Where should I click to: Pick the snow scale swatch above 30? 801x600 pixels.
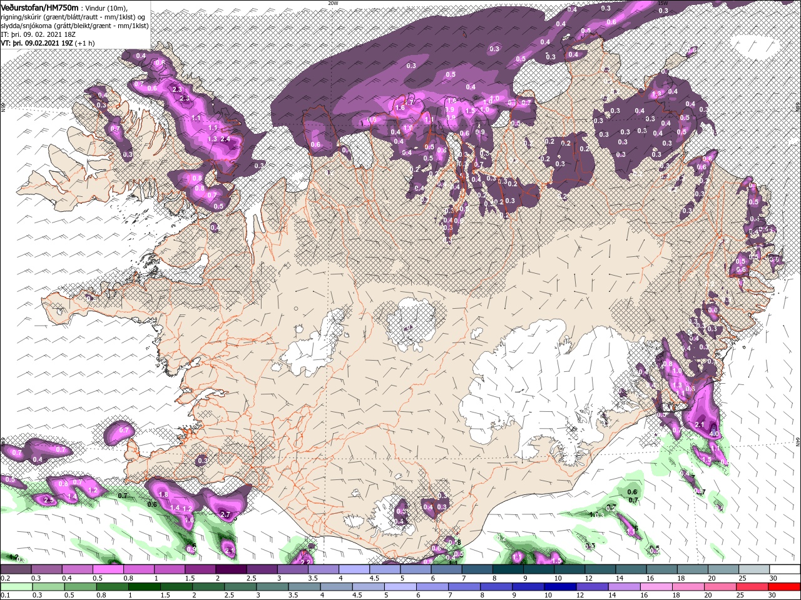point(785,569)
